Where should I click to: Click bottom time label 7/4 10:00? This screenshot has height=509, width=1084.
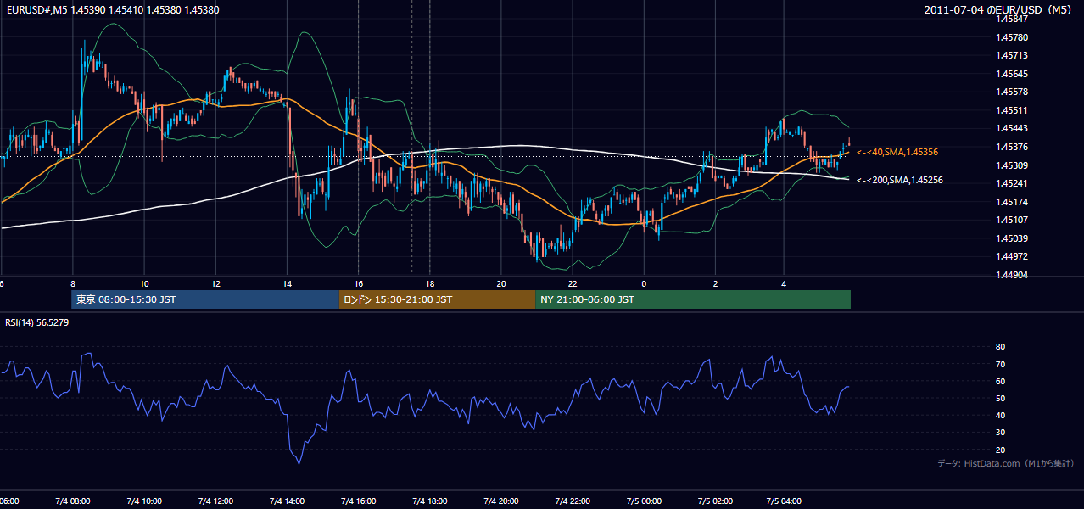[x=144, y=501]
